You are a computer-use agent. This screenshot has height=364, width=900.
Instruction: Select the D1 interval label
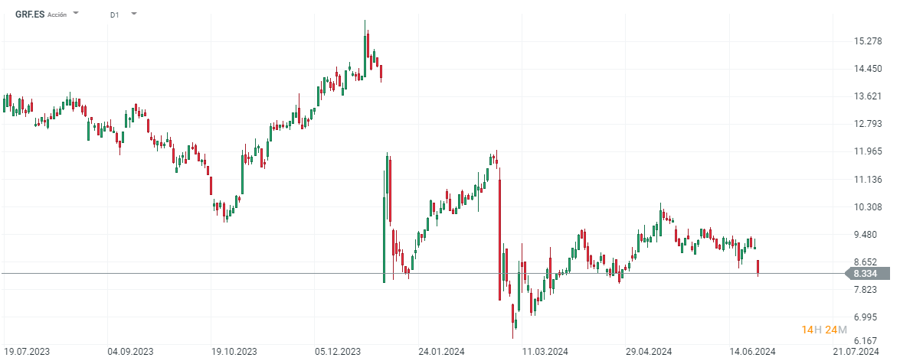coord(114,15)
